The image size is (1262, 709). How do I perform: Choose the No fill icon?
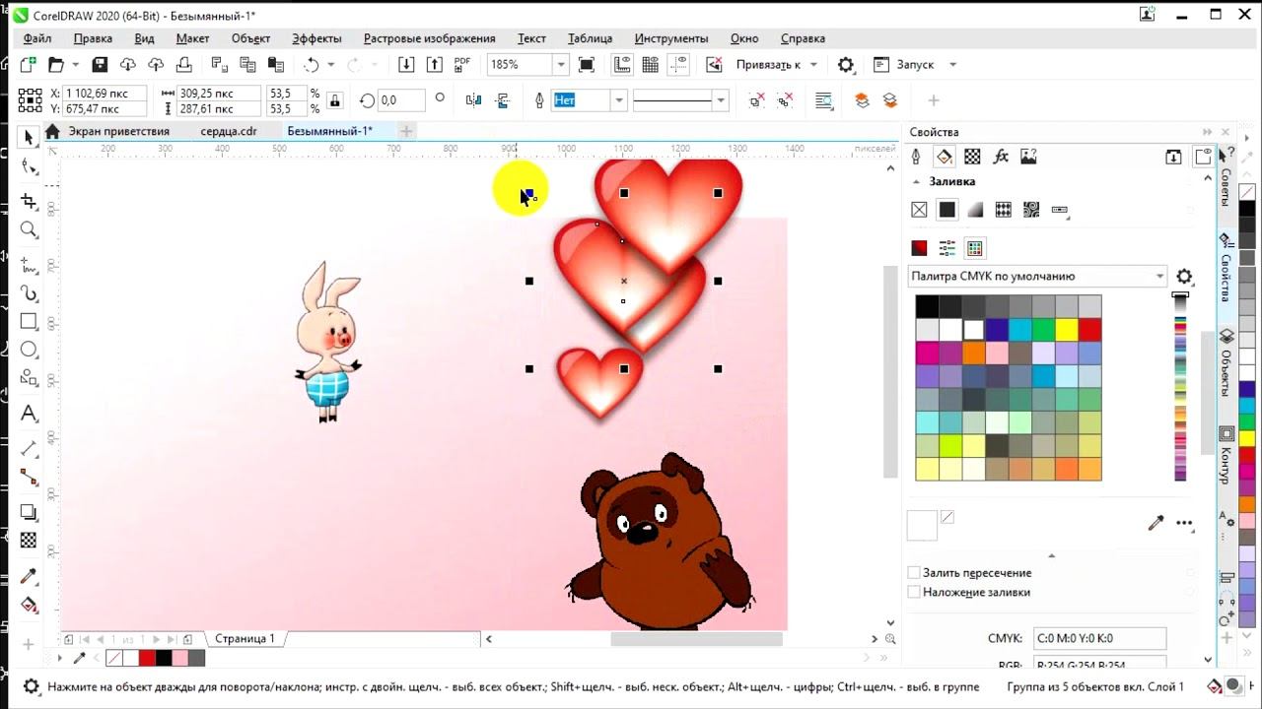point(919,210)
